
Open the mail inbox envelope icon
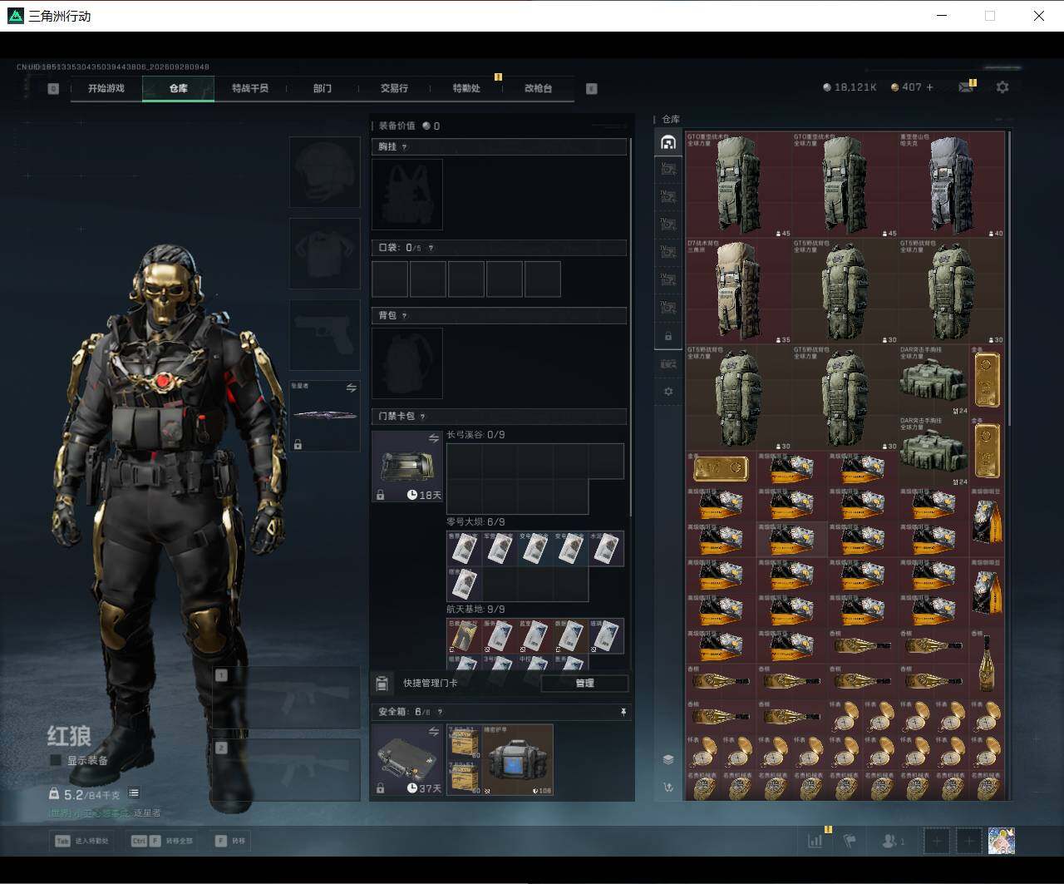click(966, 87)
